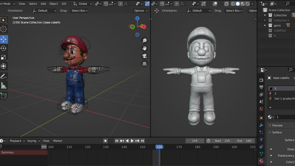The width and height of the screenshot is (295, 166).
Task: Open the Global transform orientation dropdown
Action: [x=83, y=4]
